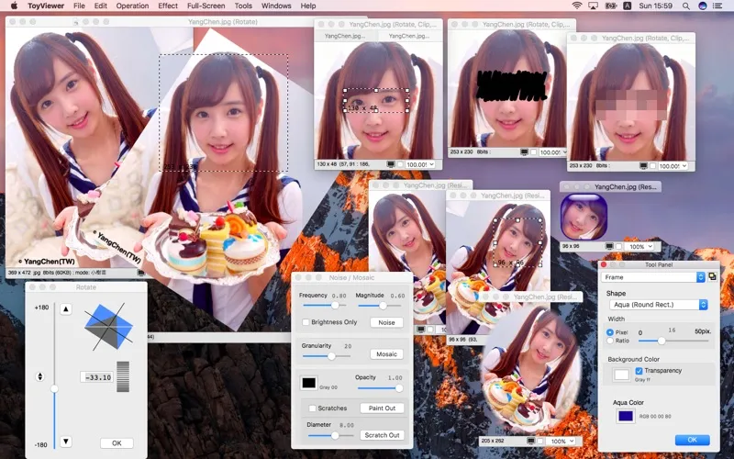Viewport: 734px width, 459px height.
Task: Click the monitor icon in the 205 x 262 window
Action: click(x=530, y=442)
